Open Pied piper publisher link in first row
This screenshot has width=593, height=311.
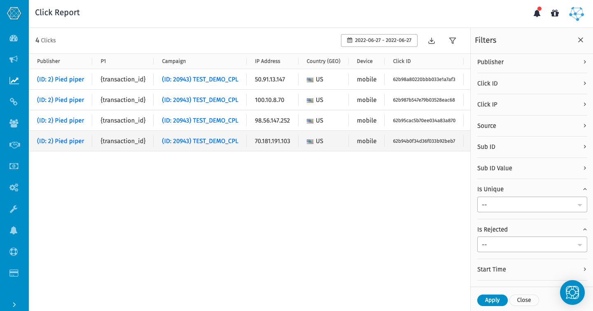pos(61,79)
